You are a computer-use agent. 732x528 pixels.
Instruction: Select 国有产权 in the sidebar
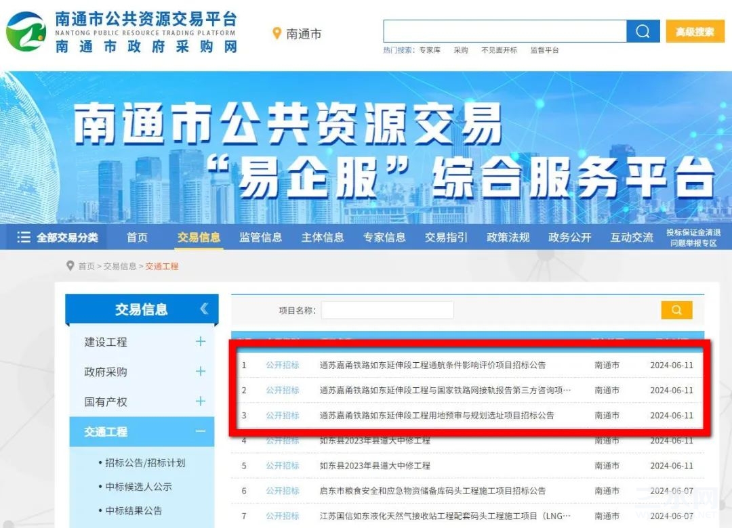click(x=106, y=401)
